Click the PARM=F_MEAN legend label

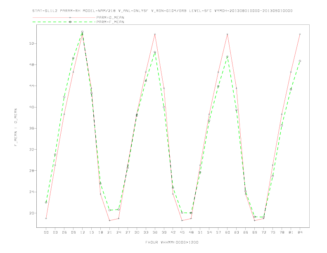pyautogui.click(x=110, y=22)
